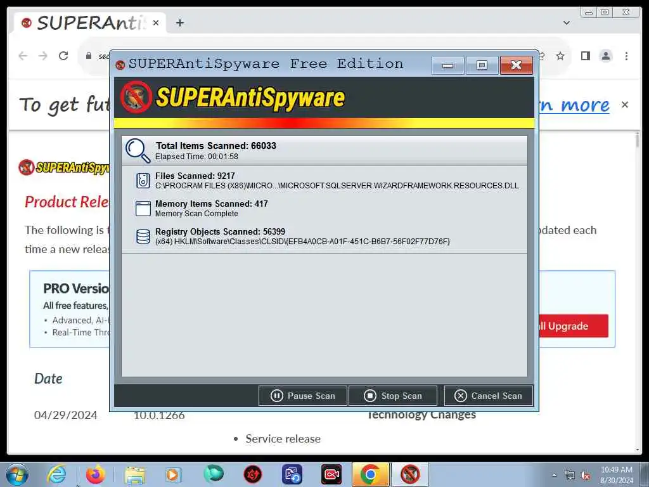Image resolution: width=649 pixels, height=487 pixels.
Task: Click the network icon in the system tray
Action: (x=570, y=476)
